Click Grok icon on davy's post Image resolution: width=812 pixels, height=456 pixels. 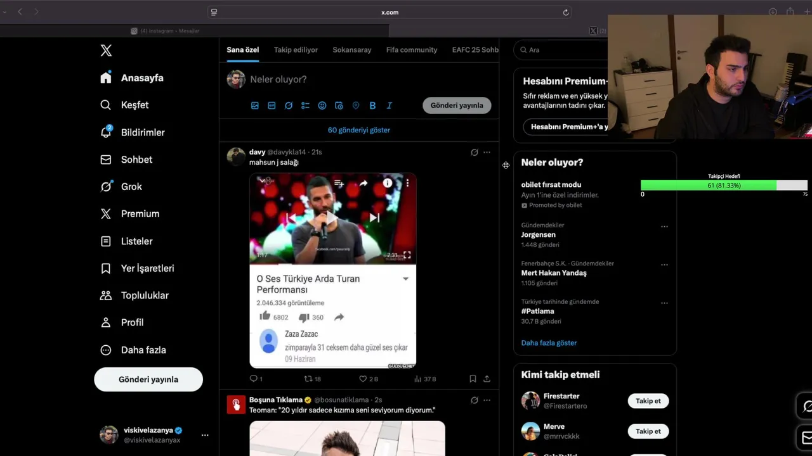(x=474, y=152)
